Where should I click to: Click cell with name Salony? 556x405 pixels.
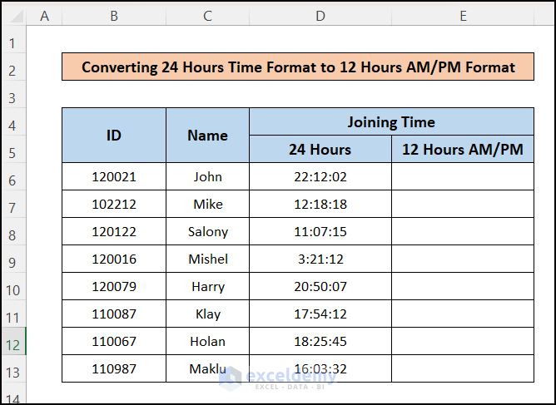(x=208, y=231)
